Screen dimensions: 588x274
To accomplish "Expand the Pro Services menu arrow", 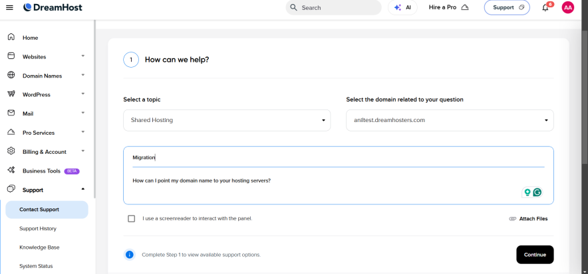I will pos(83,132).
